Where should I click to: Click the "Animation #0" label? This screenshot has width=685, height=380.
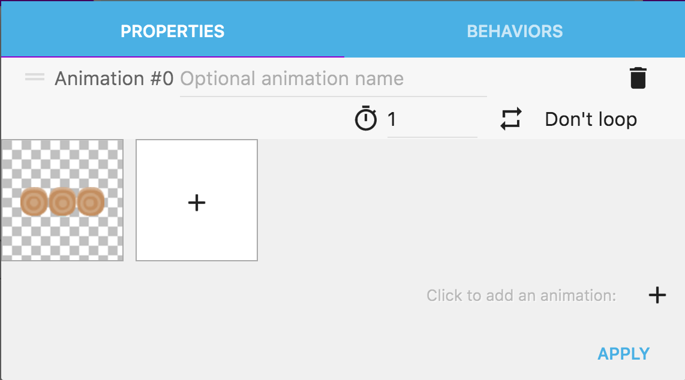114,79
